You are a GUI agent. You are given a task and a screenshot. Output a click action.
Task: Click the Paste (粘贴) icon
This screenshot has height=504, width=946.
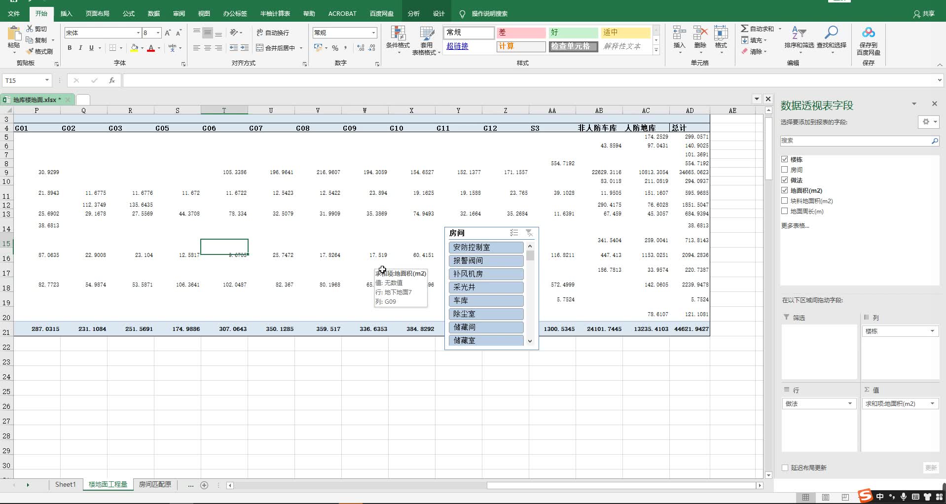coord(14,34)
